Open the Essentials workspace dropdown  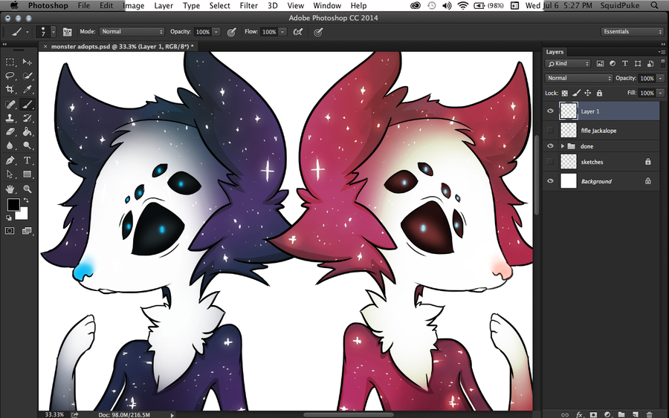[632, 31]
